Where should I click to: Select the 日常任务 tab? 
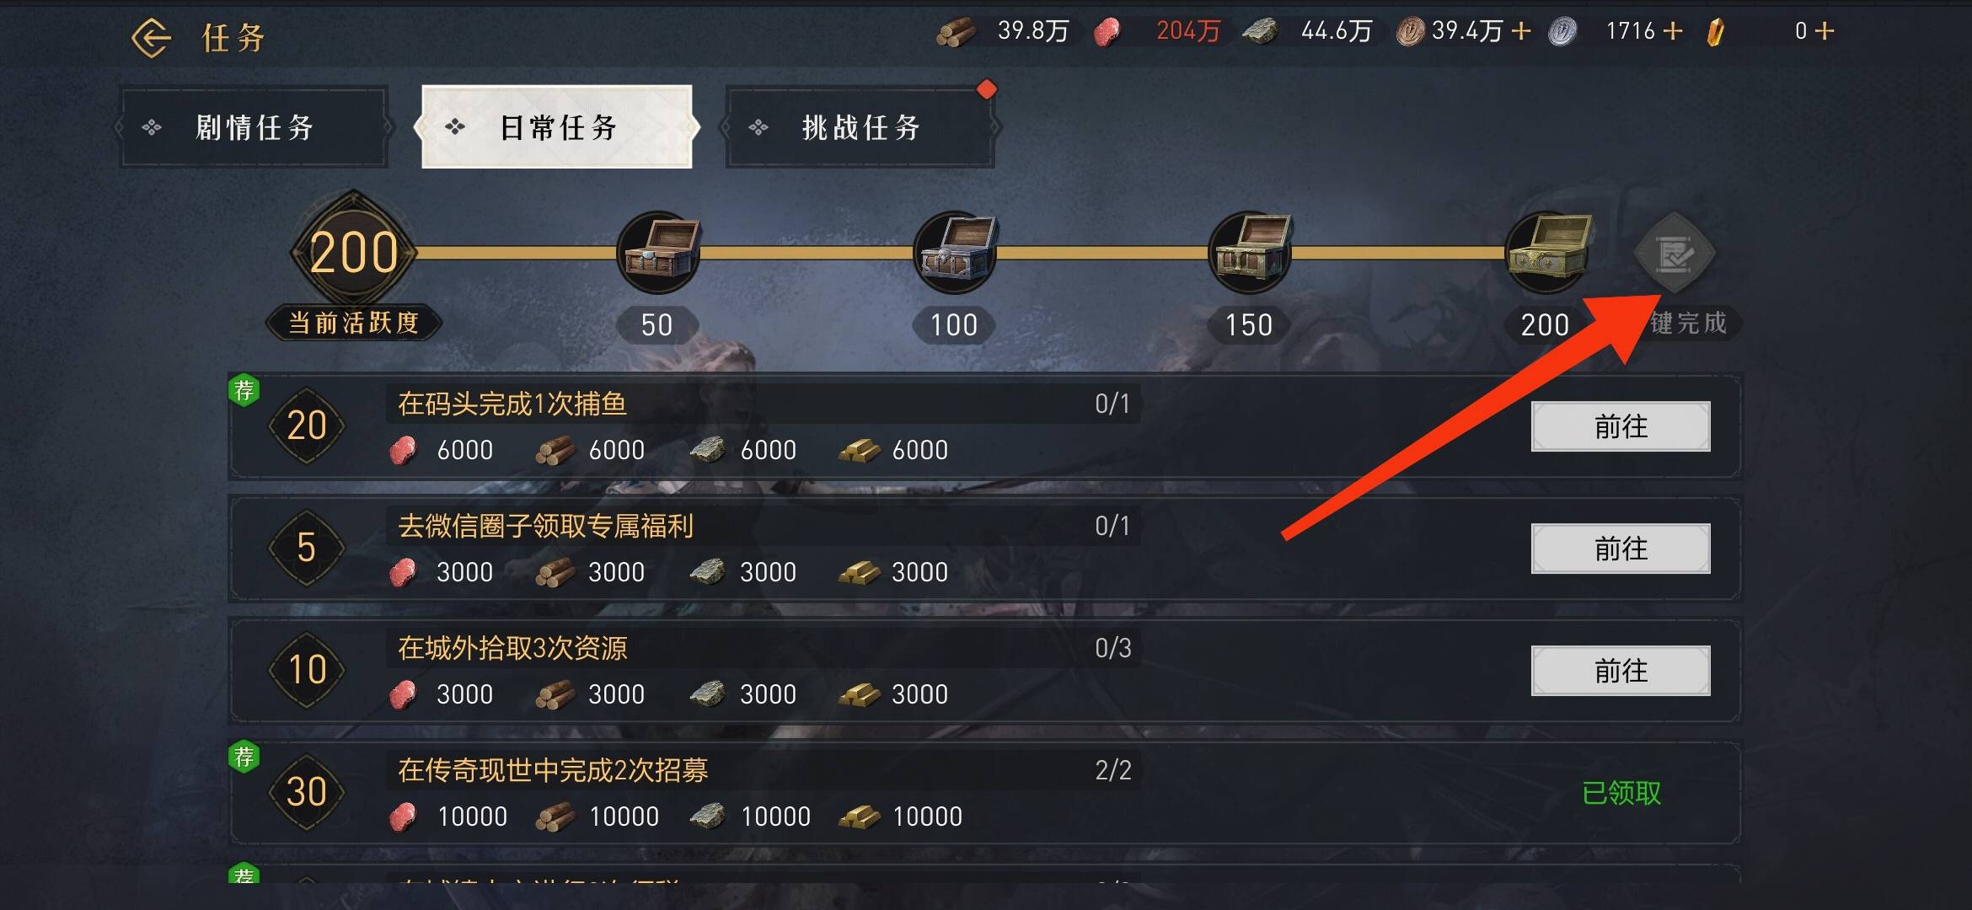click(x=557, y=127)
